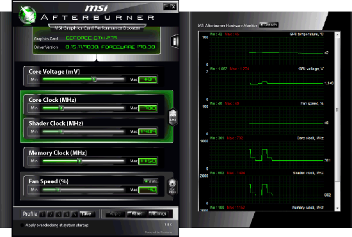Click the Memory Clock slider handle

[x=79, y=161]
